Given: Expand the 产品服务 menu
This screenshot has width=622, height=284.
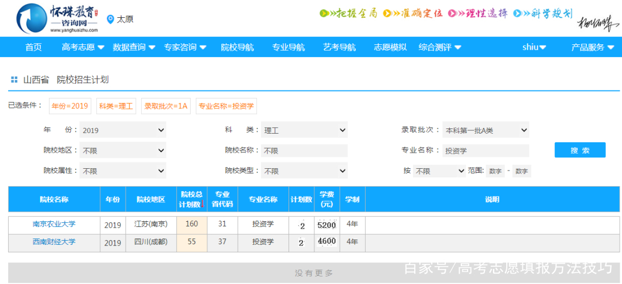Looking at the screenshot, I should tap(593, 47).
